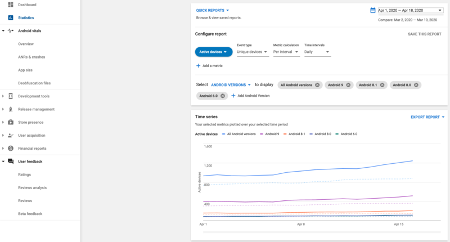Click the User acquisition person icon

click(11, 135)
